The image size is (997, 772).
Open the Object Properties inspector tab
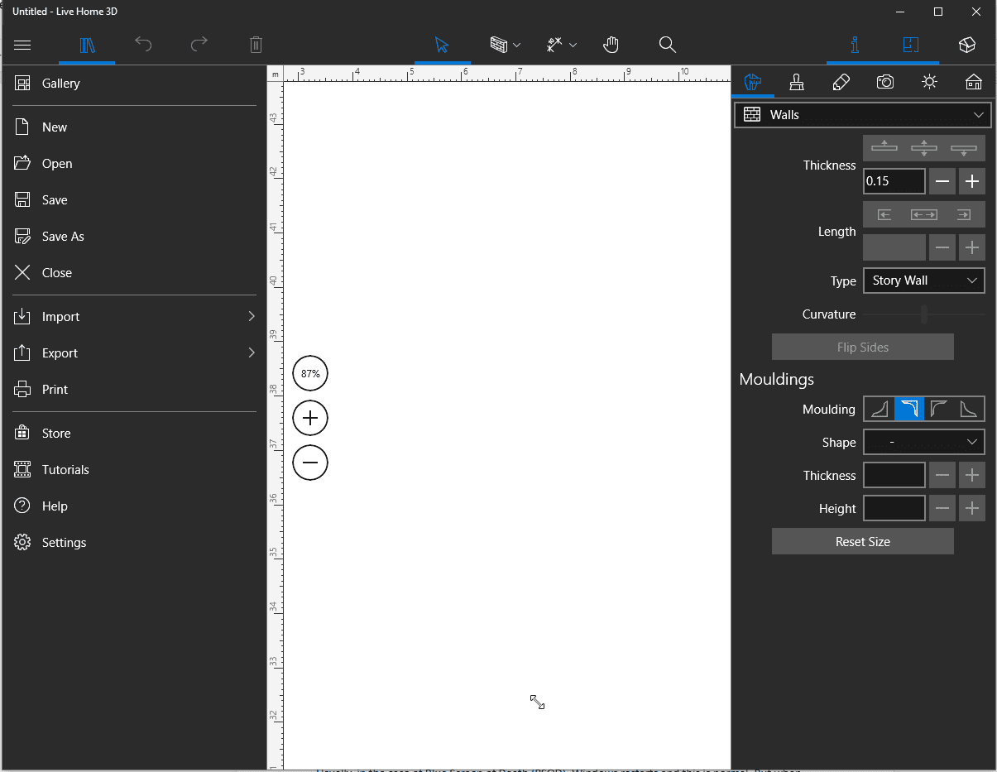coord(753,82)
